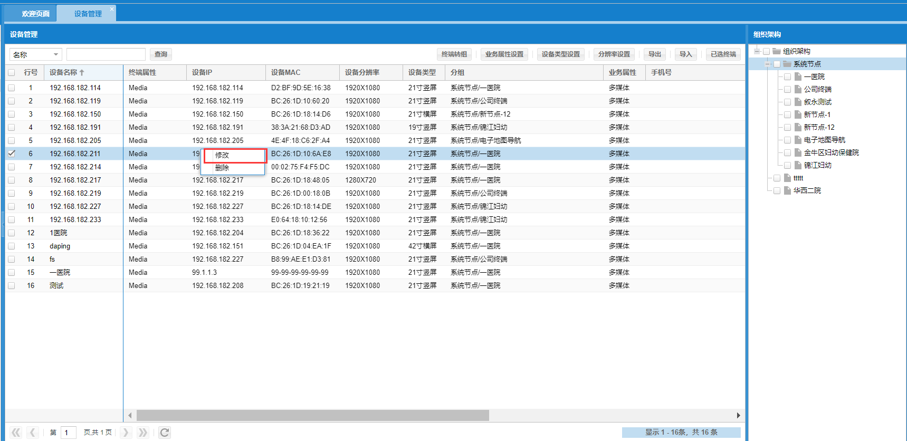The image size is (907, 441).
Task: Collapse the 系统节点 tree node
Action: click(x=768, y=64)
